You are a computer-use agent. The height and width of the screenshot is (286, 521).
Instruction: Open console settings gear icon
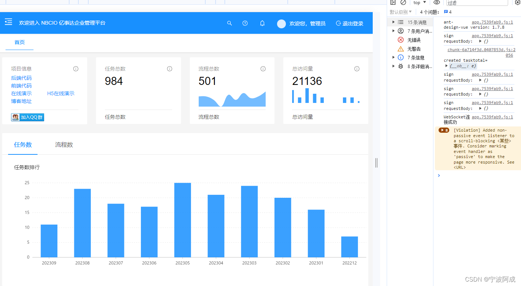pos(517,2)
